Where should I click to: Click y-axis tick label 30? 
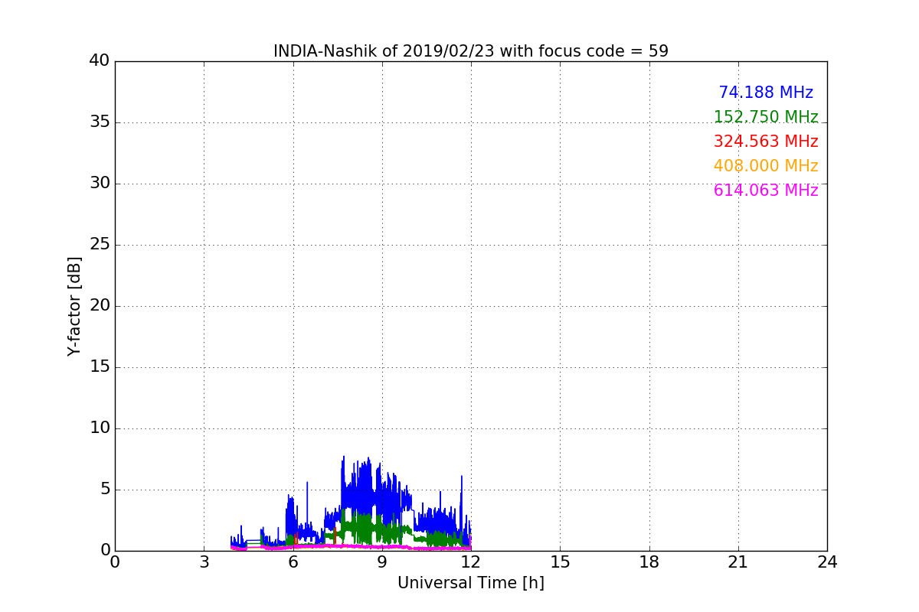[100, 184]
